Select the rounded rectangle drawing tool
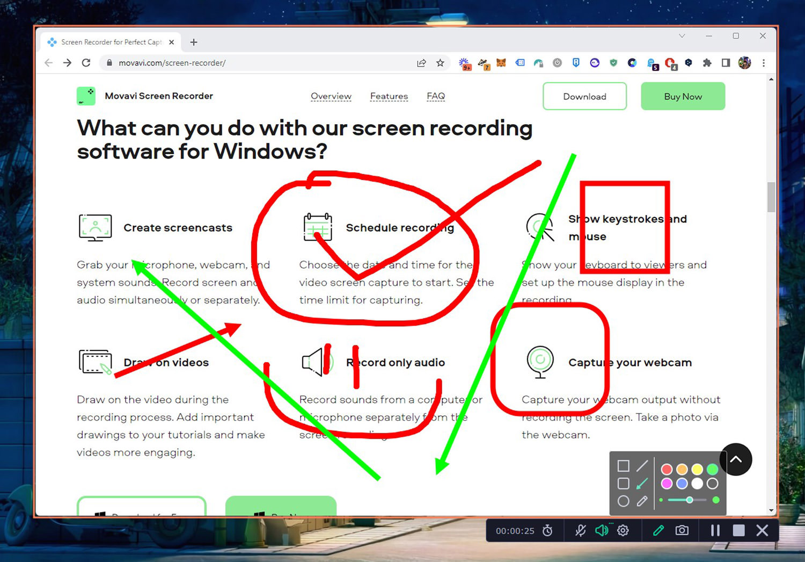Viewport: 805px width, 562px height. coord(623,484)
